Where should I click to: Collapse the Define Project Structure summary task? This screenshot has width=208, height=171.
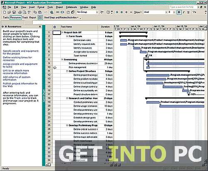(67, 71)
